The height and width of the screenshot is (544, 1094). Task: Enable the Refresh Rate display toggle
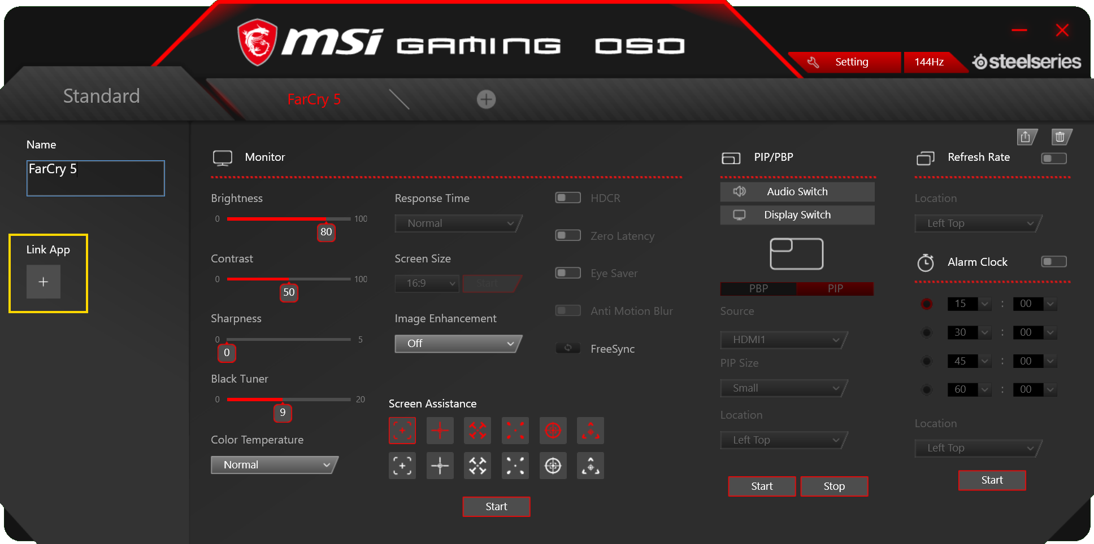click(1054, 158)
